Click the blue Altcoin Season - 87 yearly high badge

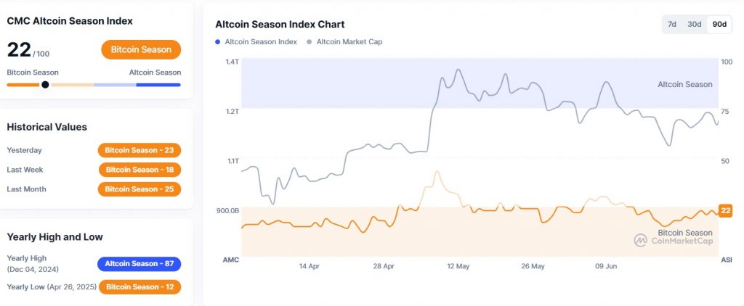139,264
